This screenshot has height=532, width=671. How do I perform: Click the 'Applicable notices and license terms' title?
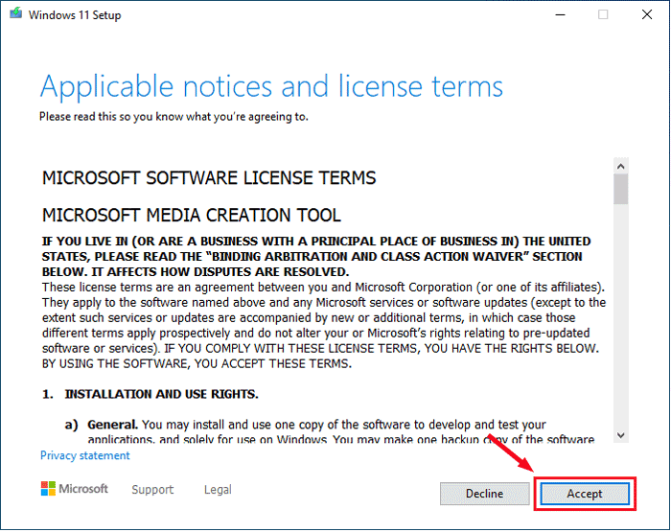(x=271, y=87)
